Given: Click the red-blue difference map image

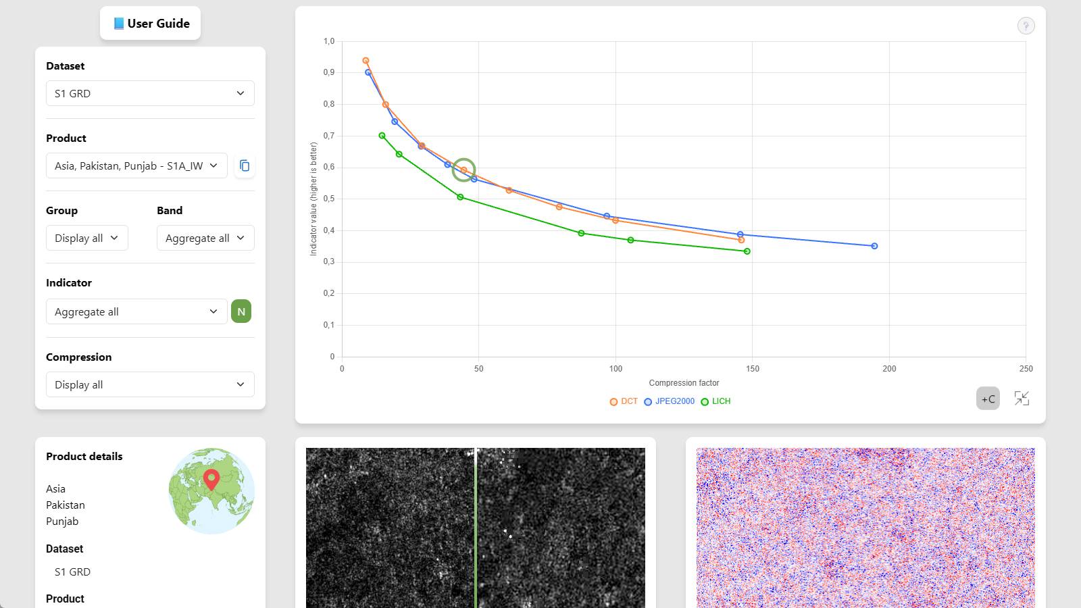Looking at the screenshot, I should coord(865,527).
